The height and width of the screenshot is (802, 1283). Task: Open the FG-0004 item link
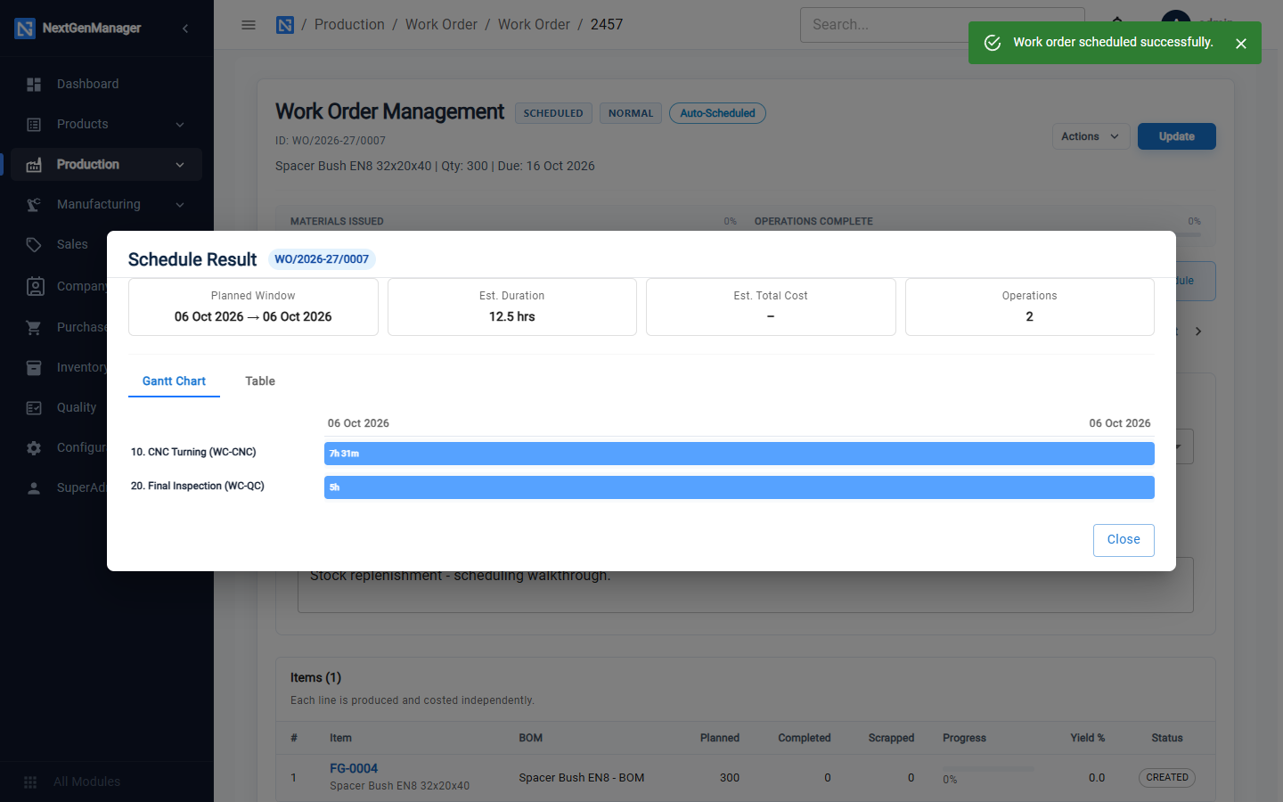tap(354, 768)
